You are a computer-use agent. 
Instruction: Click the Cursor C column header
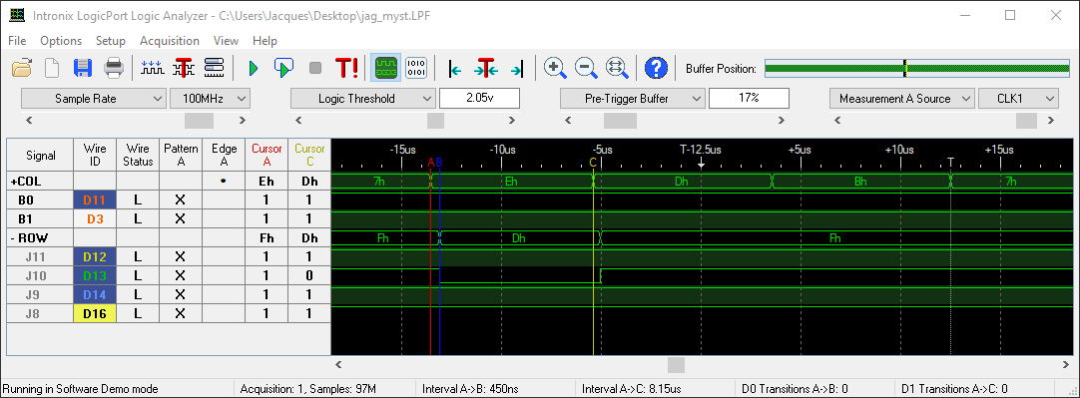click(309, 155)
